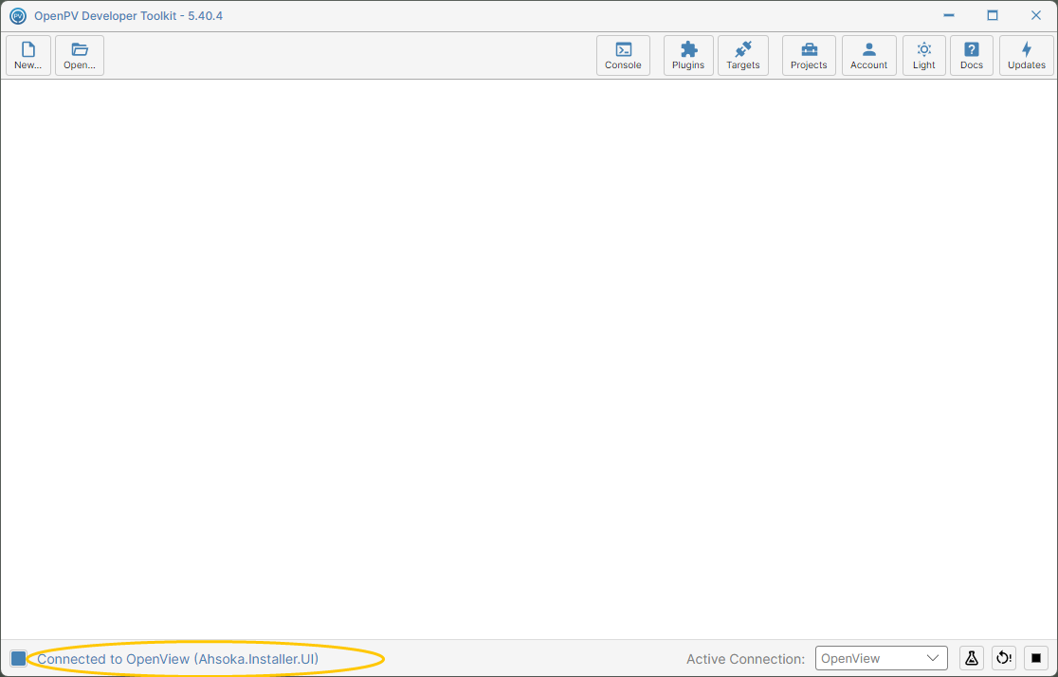The height and width of the screenshot is (677, 1058).
Task: Open the Account settings
Action: 869,55
